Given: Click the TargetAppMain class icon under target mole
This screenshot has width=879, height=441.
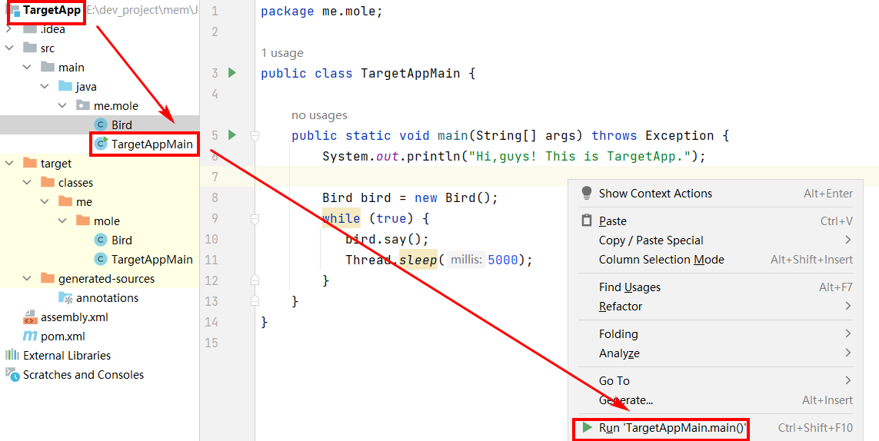Looking at the screenshot, I should (x=101, y=259).
